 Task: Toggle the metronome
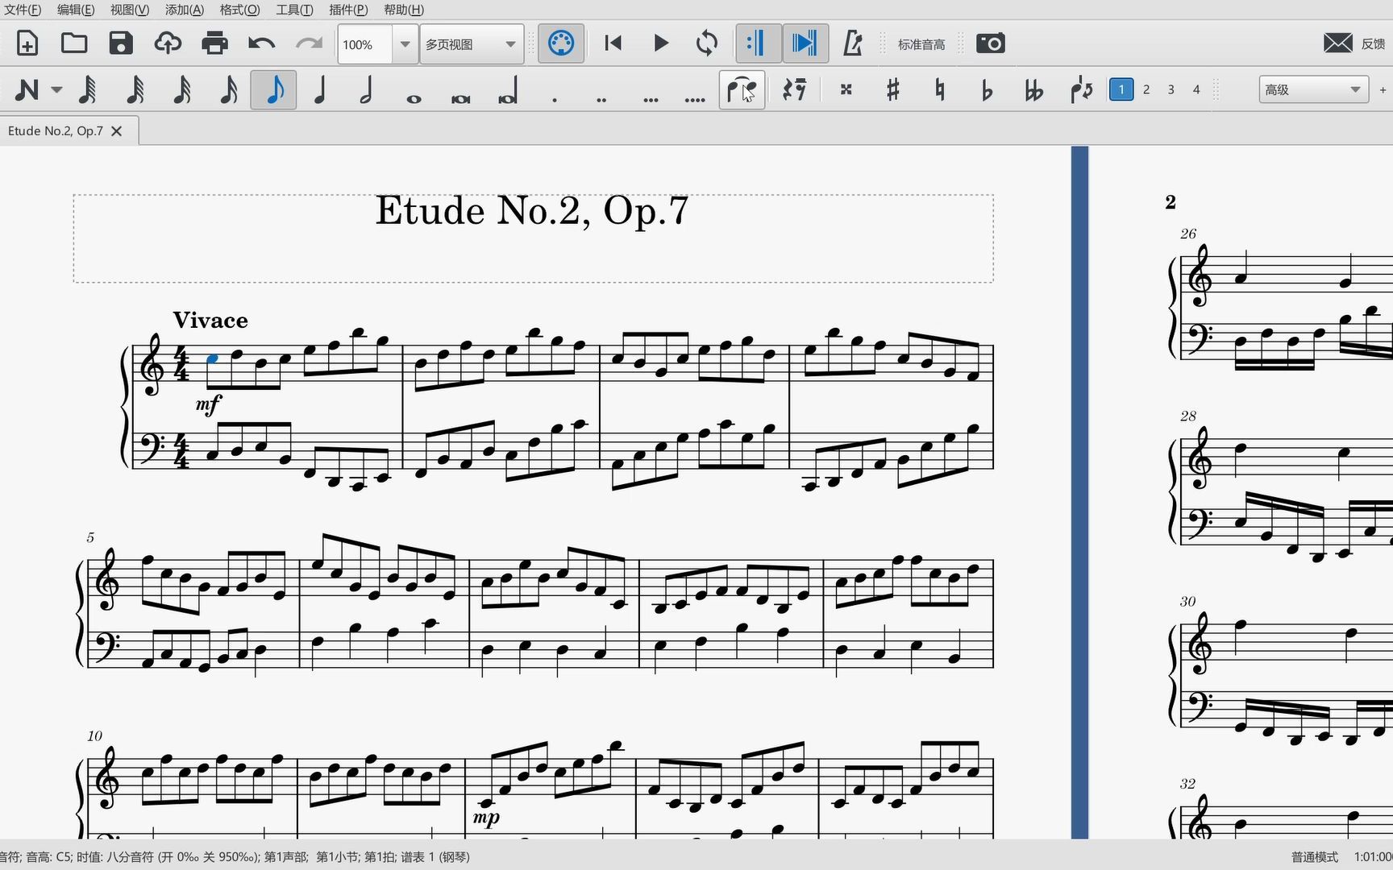(x=852, y=43)
